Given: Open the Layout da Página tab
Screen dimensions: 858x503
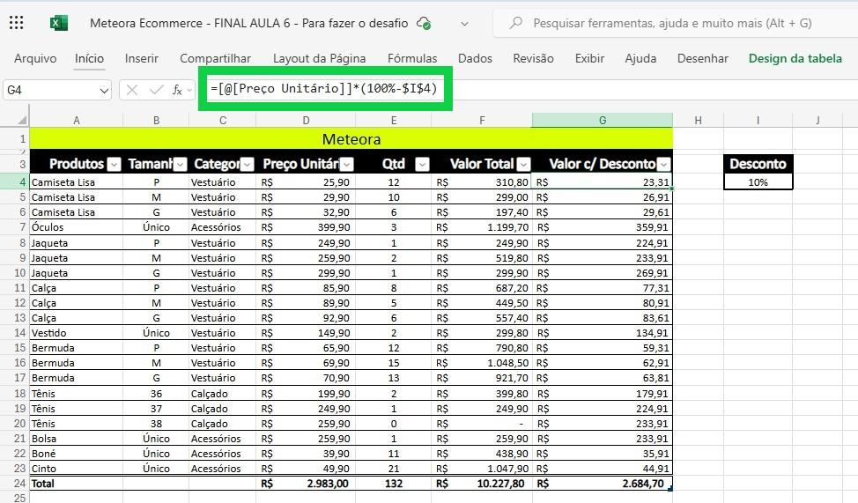Looking at the screenshot, I should coord(319,58).
